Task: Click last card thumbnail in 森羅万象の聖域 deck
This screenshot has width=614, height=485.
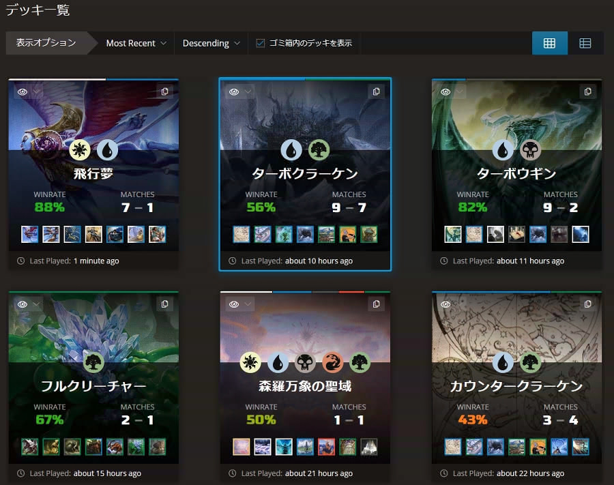Action: coord(368,447)
